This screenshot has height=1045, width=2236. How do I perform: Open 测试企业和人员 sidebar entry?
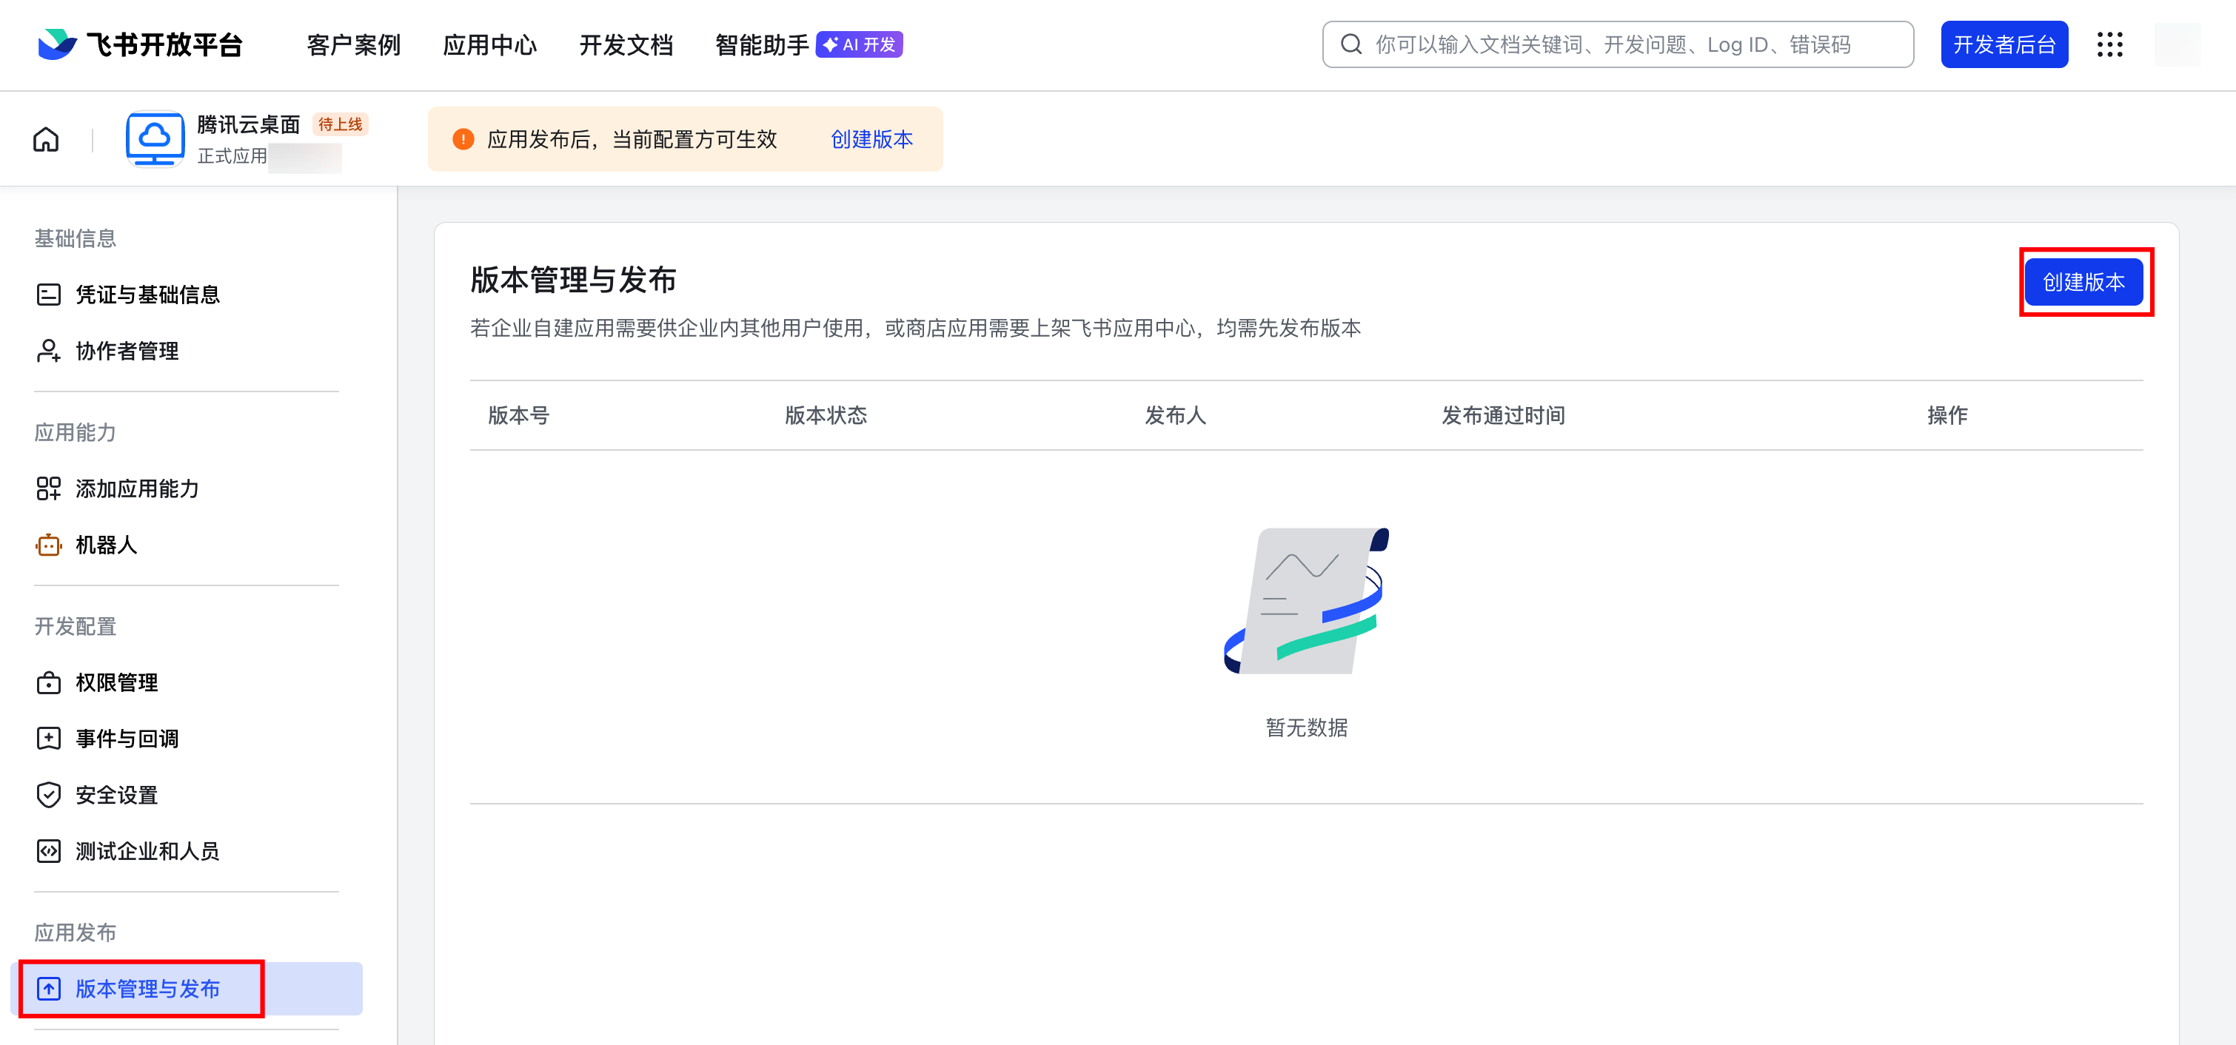pos(147,850)
